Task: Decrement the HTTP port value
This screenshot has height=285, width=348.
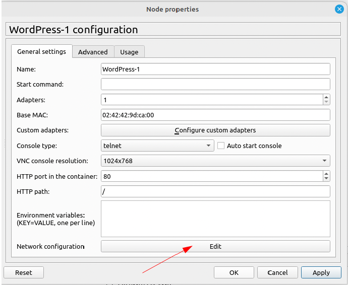Action: (x=326, y=179)
